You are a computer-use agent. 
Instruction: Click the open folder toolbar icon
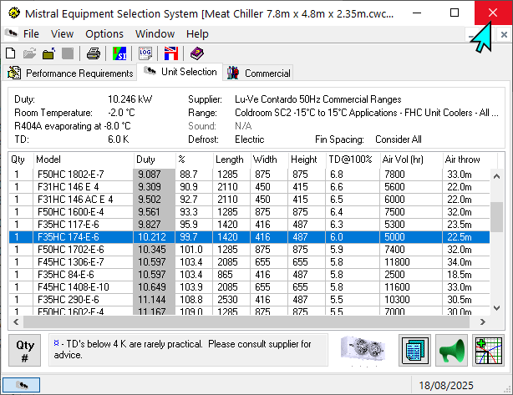tap(30, 53)
